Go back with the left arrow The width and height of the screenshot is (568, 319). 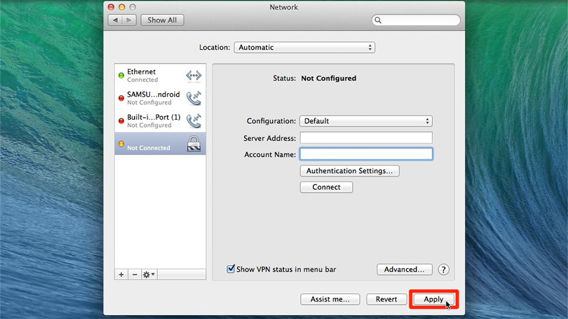click(115, 20)
